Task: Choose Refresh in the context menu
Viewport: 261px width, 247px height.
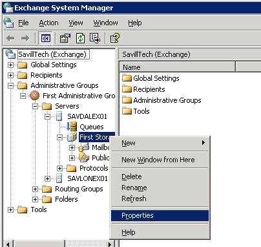Action: coord(160,199)
